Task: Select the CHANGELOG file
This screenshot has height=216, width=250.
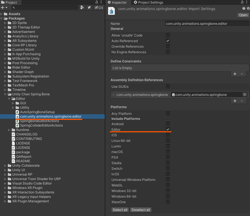Action: click(25, 134)
